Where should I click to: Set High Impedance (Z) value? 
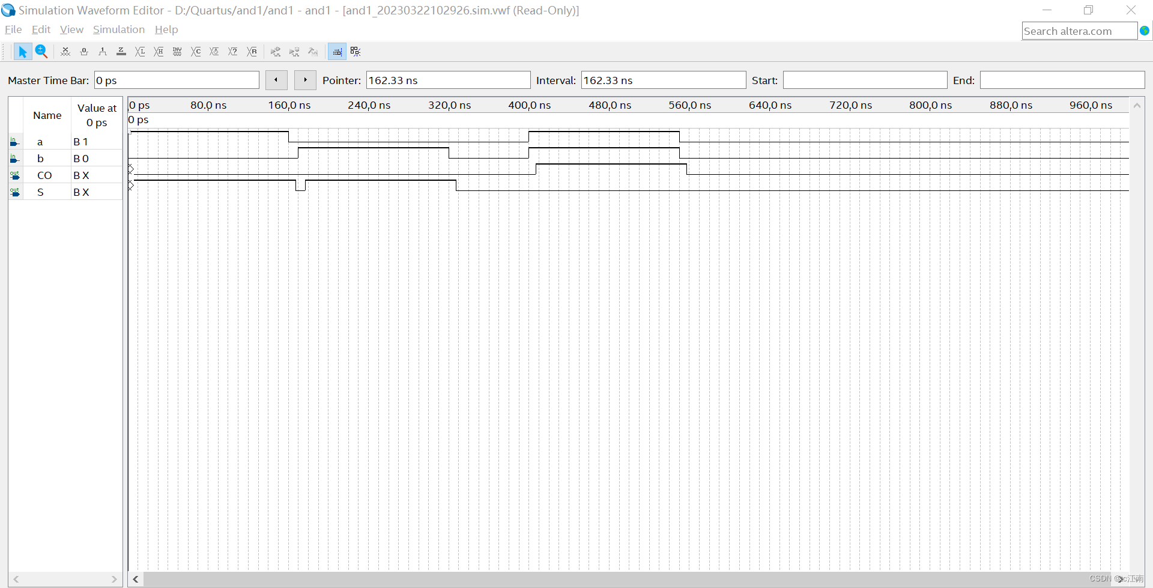click(x=121, y=52)
